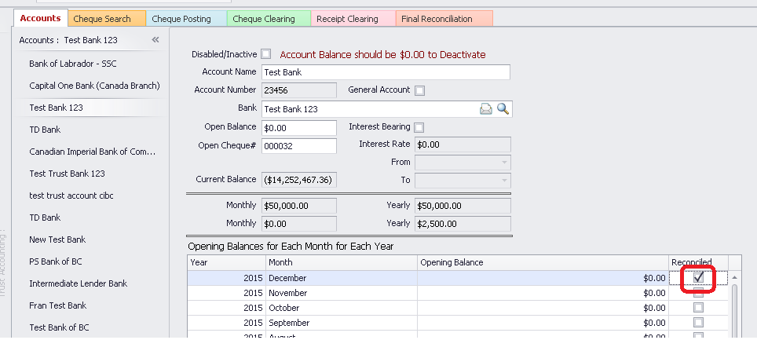
Task: Click the Open Cheque# field 000032
Action: click(x=299, y=146)
